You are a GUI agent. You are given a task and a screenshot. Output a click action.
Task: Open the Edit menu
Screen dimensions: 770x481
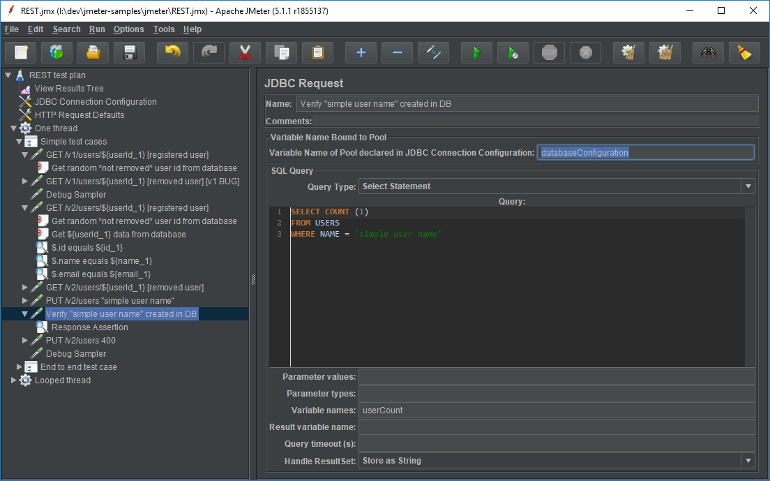[36, 29]
